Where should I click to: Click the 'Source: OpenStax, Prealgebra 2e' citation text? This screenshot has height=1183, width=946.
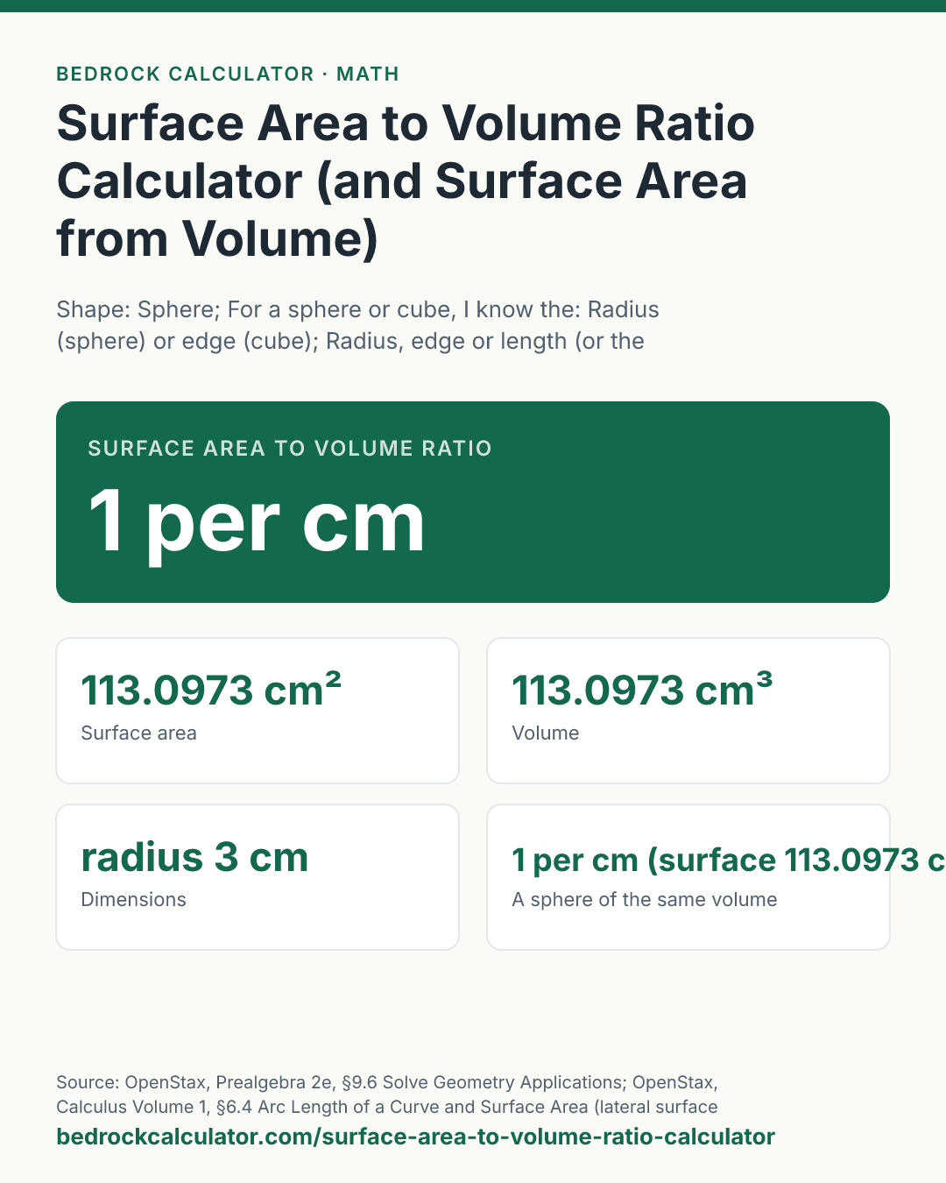click(x=387, y=1094)
